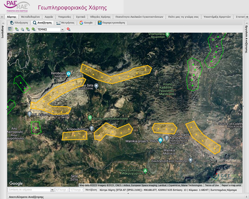Viewport: 249px width, 199px height.
Task: Click the Vromonera hiking marker
Action: [x=167, y=35]
